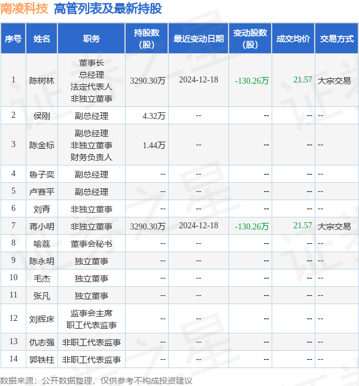Click 蒋小明's holding 3290.30万
The height and width of the screenshot is (386, 359).
[x=147, y=226]
